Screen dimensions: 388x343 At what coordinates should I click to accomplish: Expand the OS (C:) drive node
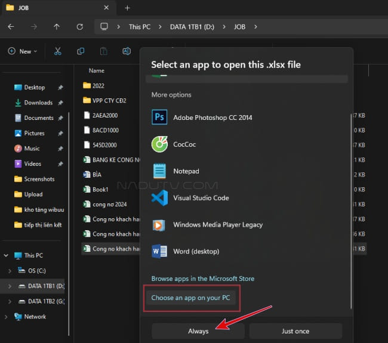(x=10, y=271)
